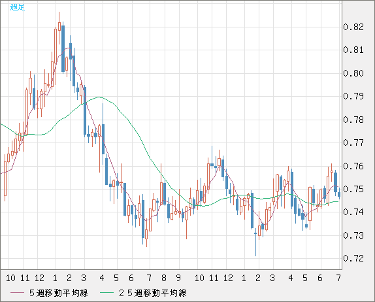Viewport: 375px width, 302px height.
Task: Click the 0.74 price axis label
Action: 353,212
